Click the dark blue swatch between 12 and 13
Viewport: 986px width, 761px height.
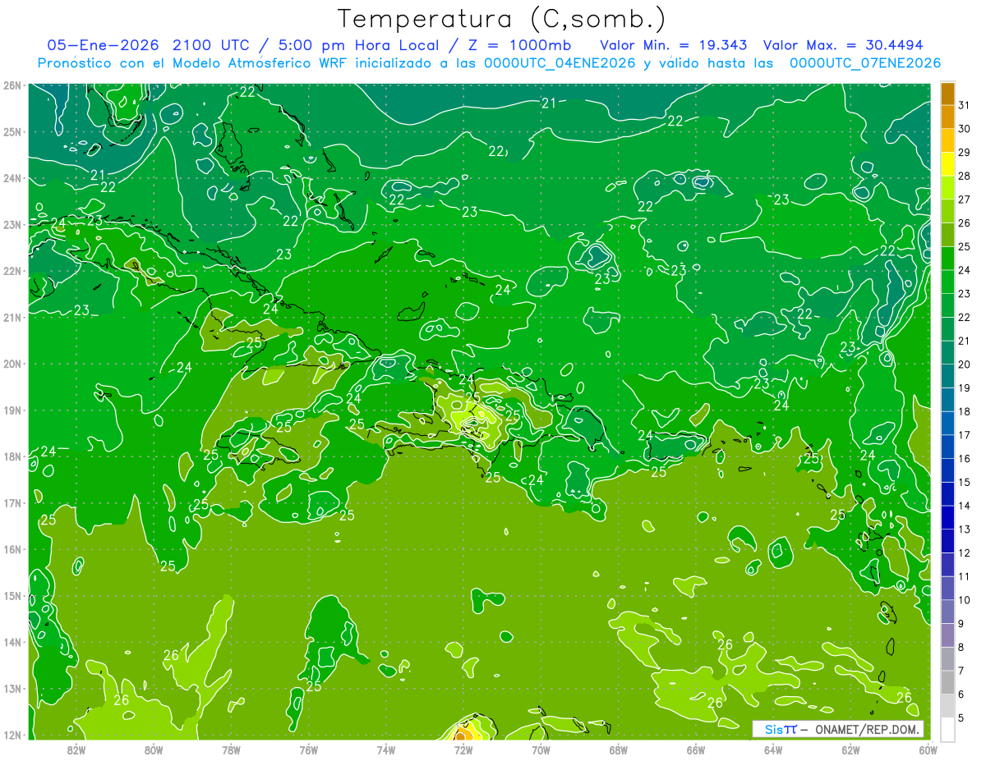tap(947, 541)
